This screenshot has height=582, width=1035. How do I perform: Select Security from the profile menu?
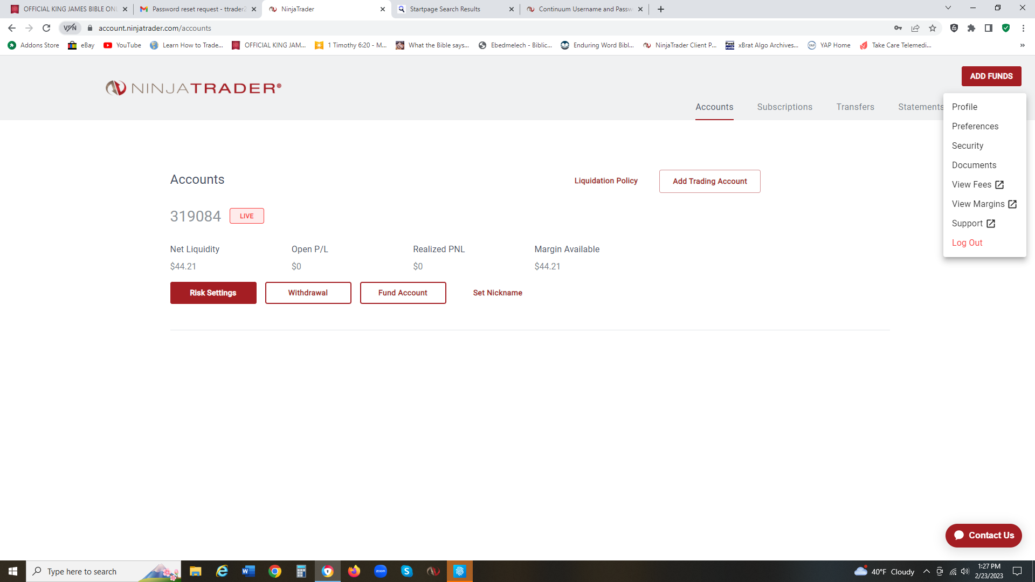coord(967,146)
